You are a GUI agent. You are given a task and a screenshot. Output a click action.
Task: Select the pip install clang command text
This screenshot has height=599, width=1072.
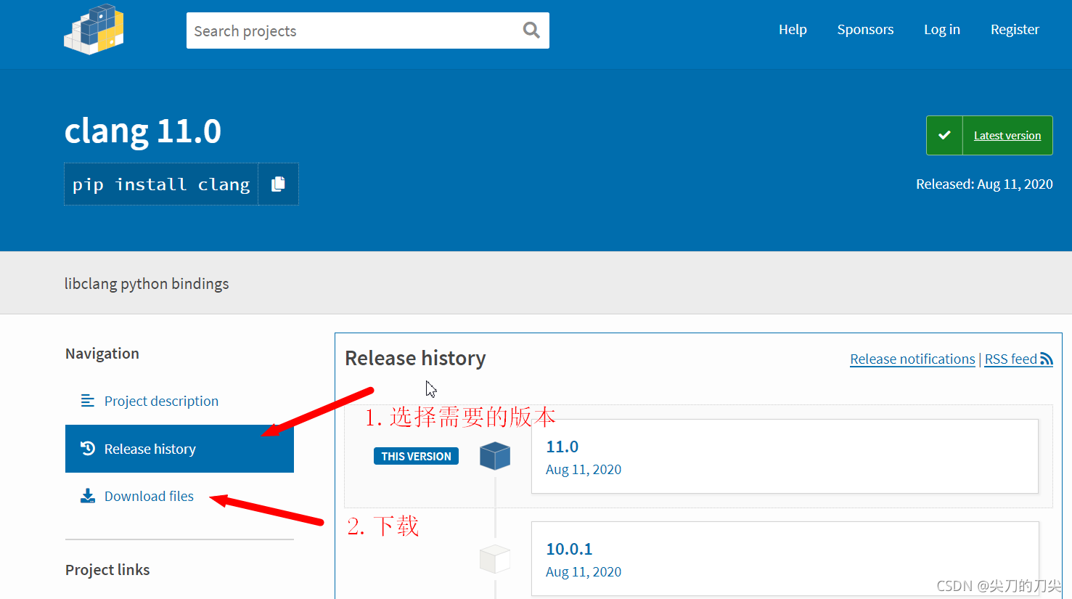161,184
